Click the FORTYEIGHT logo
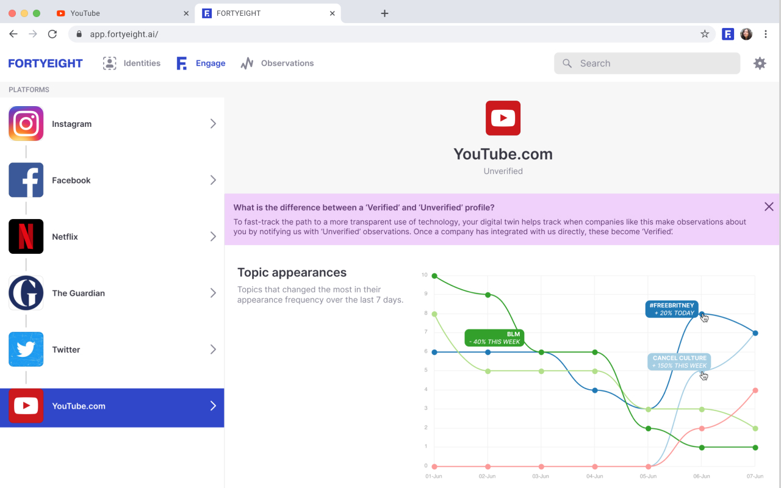This screenshot has width=781, height=488. click(x=46, y=63)
